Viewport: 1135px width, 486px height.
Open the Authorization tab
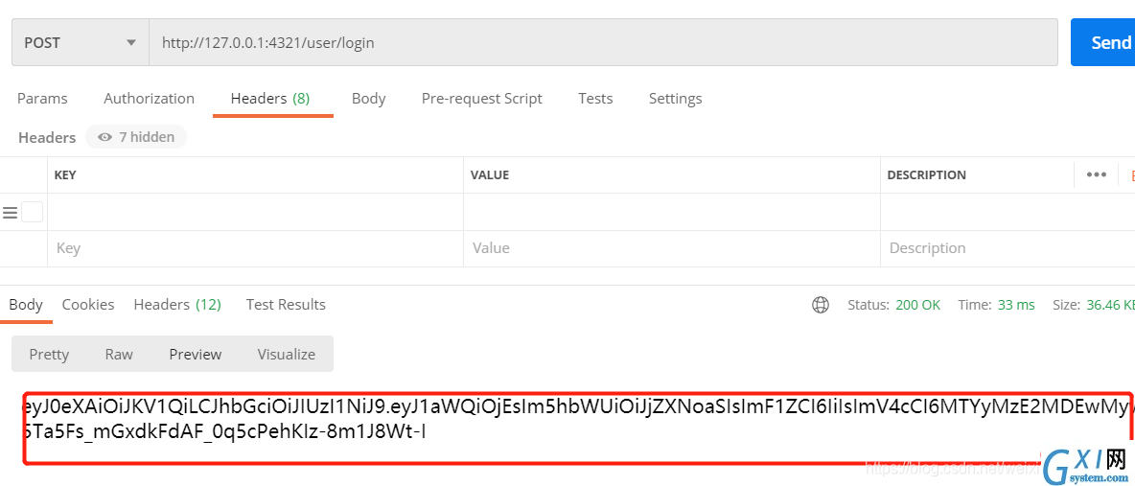click(x=150, y=99)
